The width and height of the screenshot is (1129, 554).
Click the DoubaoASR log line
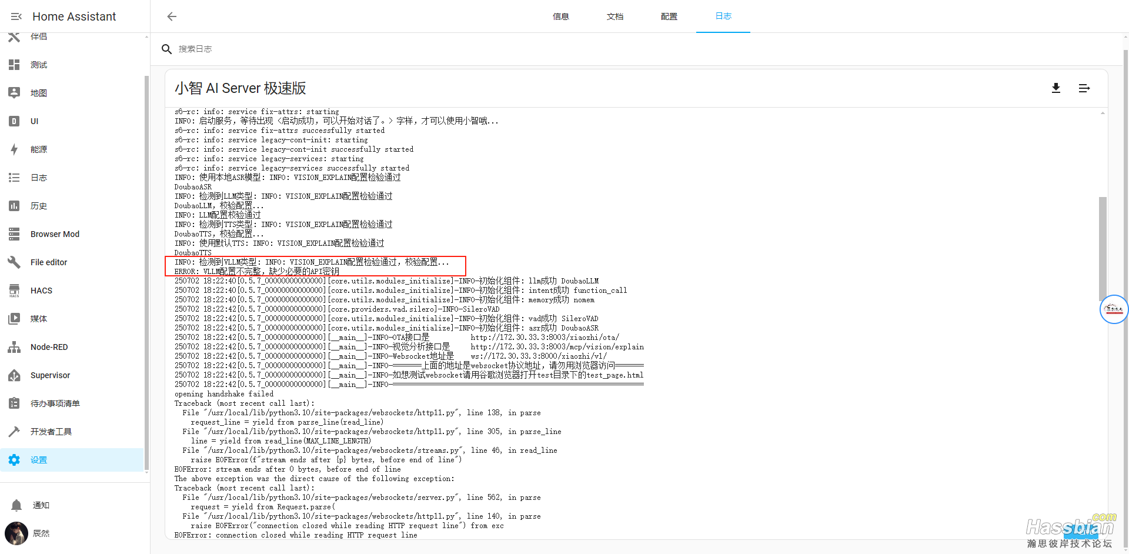193,186
